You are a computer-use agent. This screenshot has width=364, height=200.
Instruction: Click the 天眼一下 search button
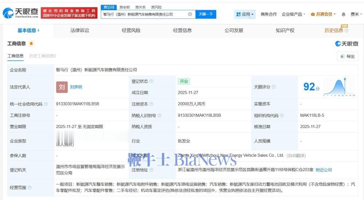(206, 14)
